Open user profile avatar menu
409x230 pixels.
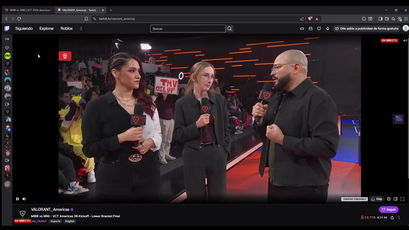(405, 28)
